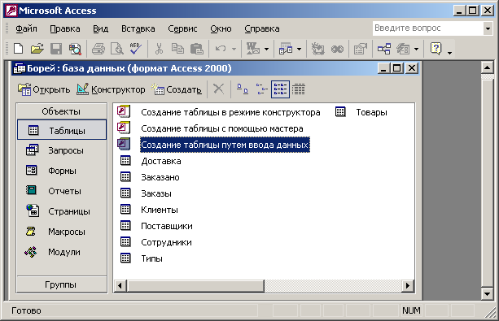This screenshot has width=499, height=321.
Task: Select Создание таблицы с помощью мастера
Action: point(210,128)
